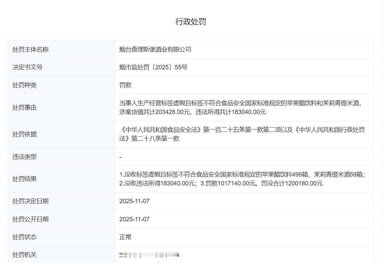Click the 2025-11-07 value beside 处罚公开日期

coord(134,219)
